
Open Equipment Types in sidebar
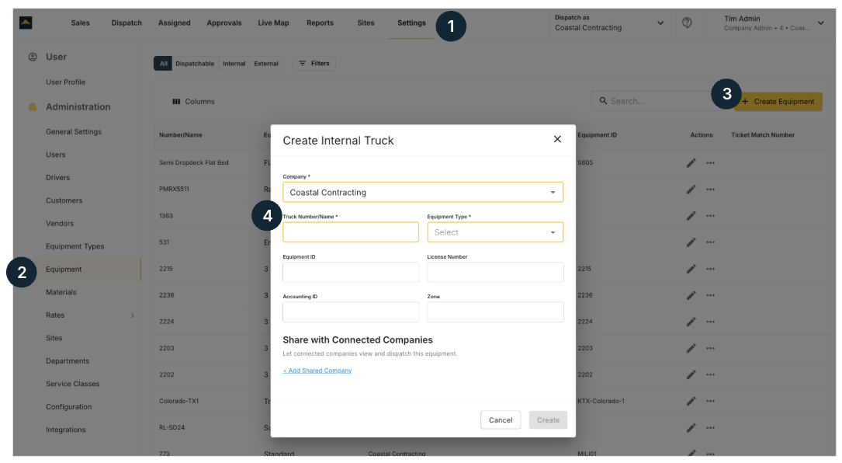(x=75, y=246)
